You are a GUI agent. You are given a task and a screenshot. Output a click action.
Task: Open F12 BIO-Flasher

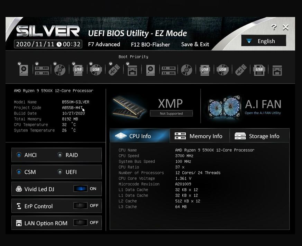[x=150, y=45]
